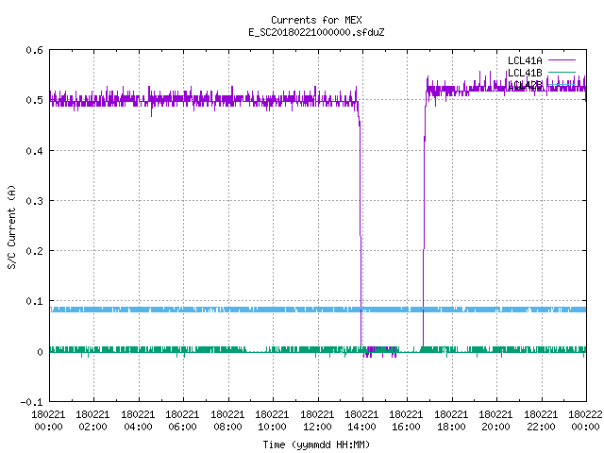This screenshot has width=604, height=453.
Task: Select the LCL41A legend label
Action: pyautogui.click(x=525, y=60)
